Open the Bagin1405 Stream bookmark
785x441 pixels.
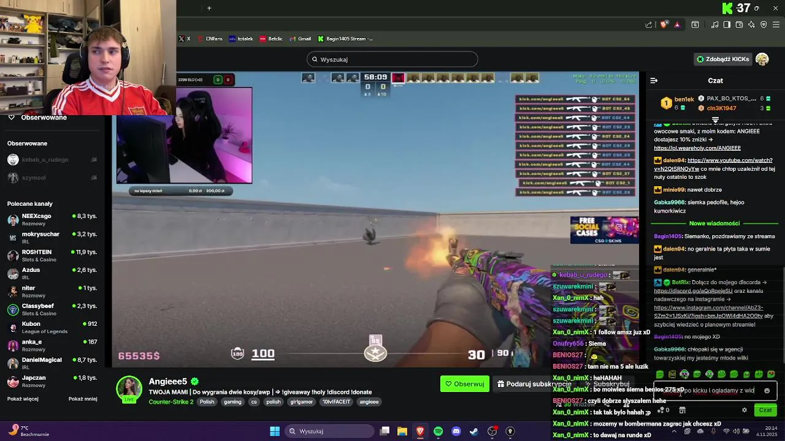point(345,39)
